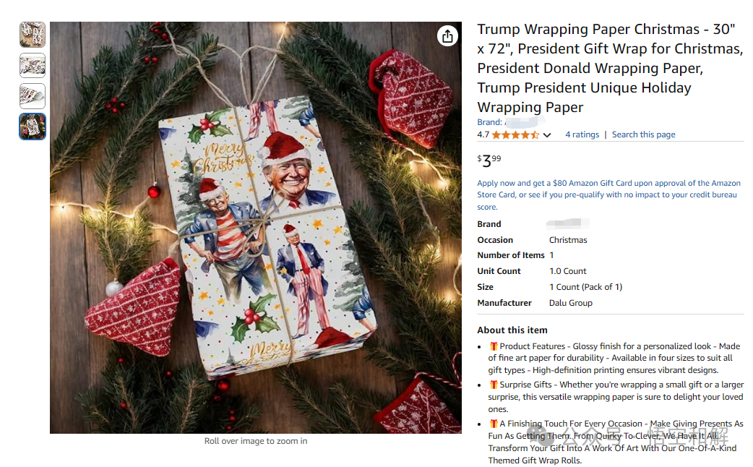The image size is (753, 467).
Task: Click the gift icon beside Surprise Gifts
Action: (493, 385)
